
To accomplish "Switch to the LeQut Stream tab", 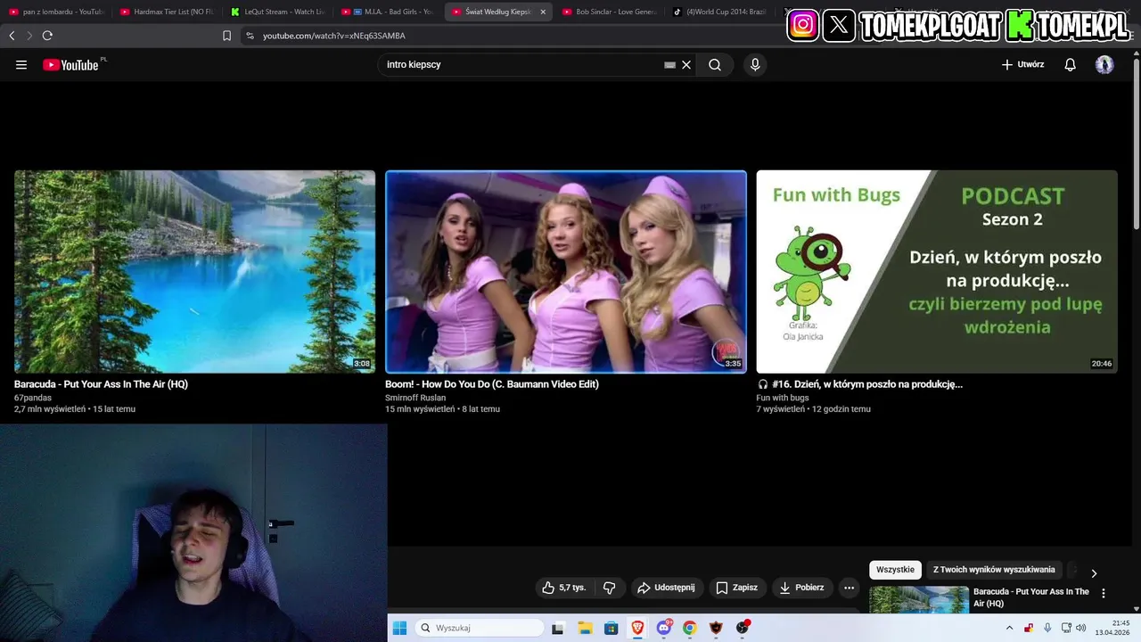I will pyautogui.click(x=277, y=12).
